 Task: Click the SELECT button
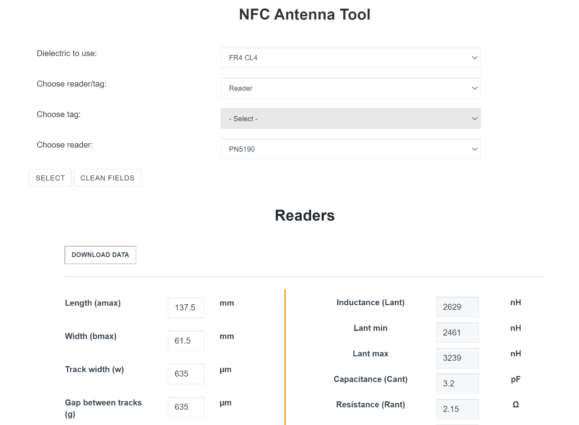[50, 178]
